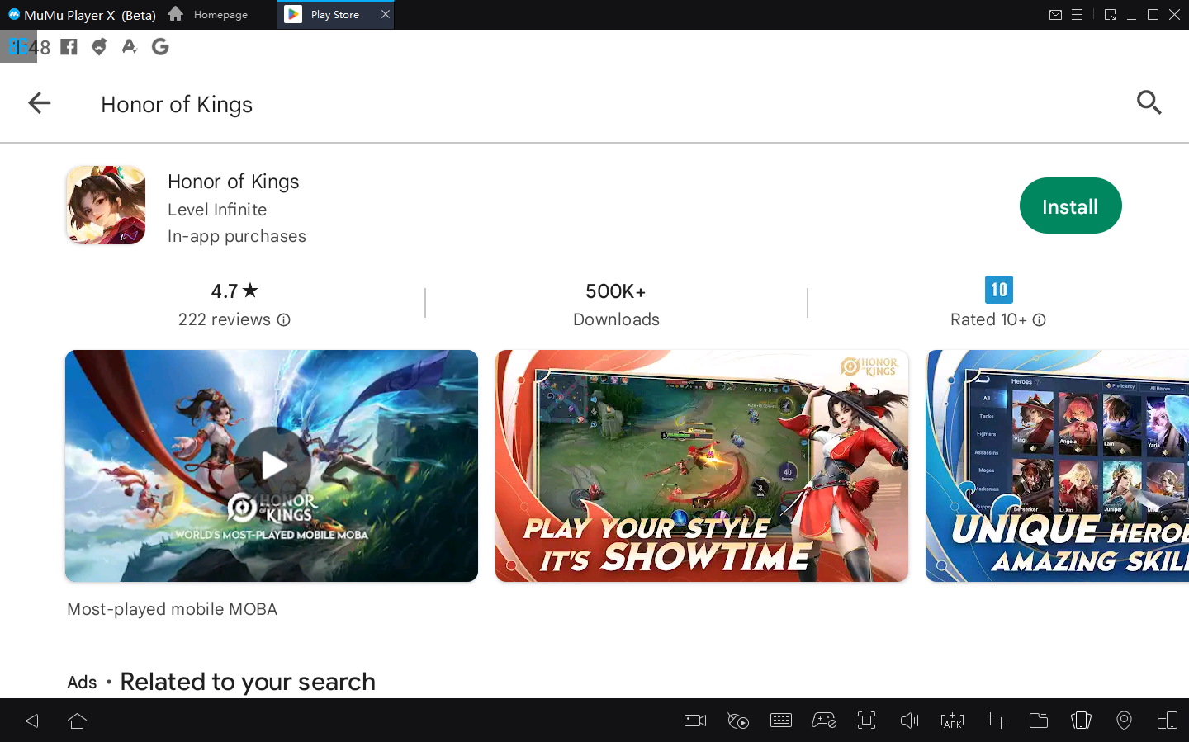Screen dimensions: 1189x742
Task: Open the volume control speaker icon
Action: pyautogui.click(x=909, y=721)
